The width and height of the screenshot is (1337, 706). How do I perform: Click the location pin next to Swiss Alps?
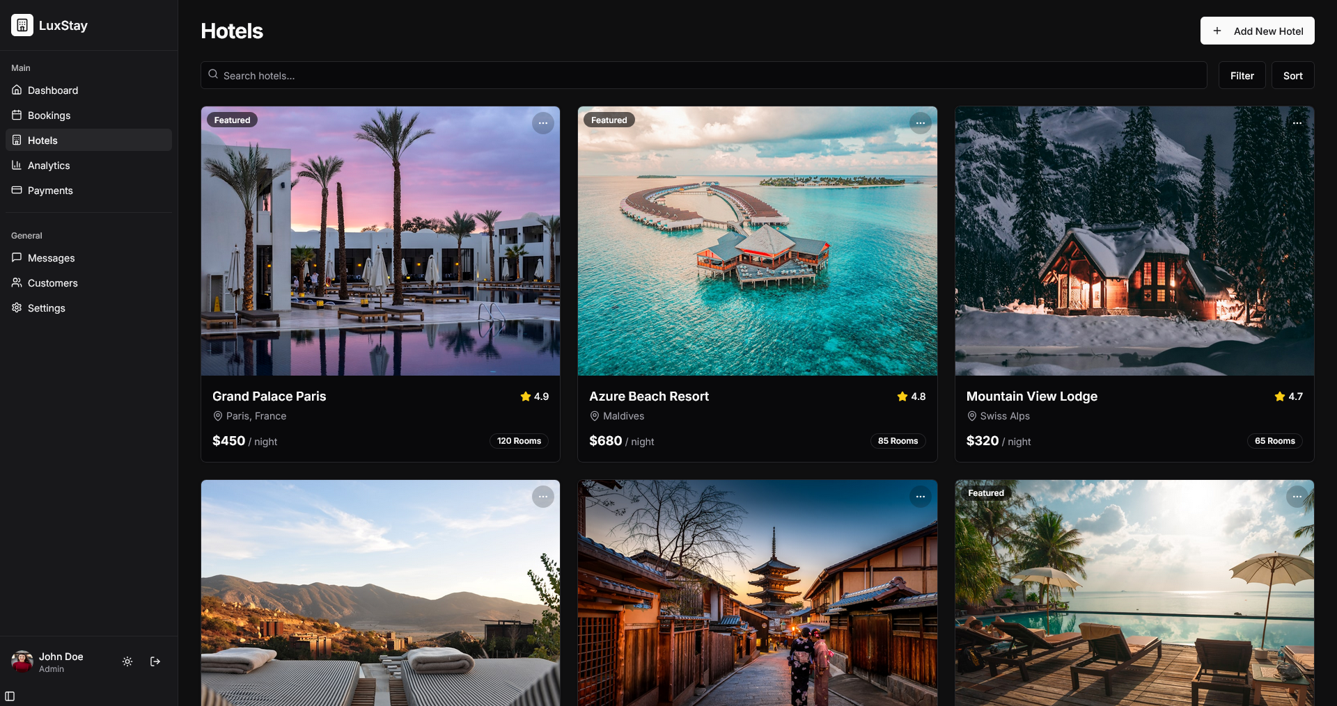[x=972, y=416]
